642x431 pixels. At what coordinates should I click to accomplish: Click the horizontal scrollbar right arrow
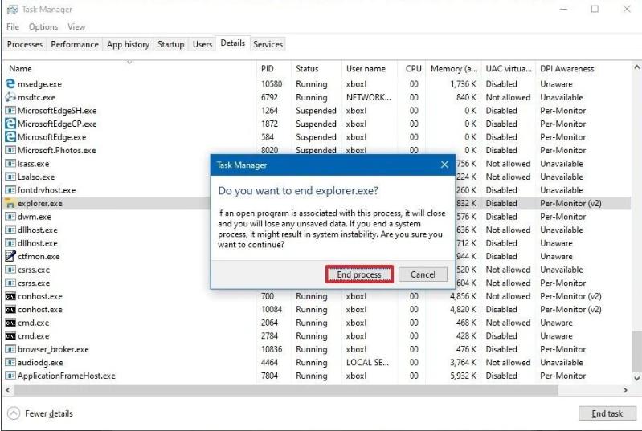625,391
